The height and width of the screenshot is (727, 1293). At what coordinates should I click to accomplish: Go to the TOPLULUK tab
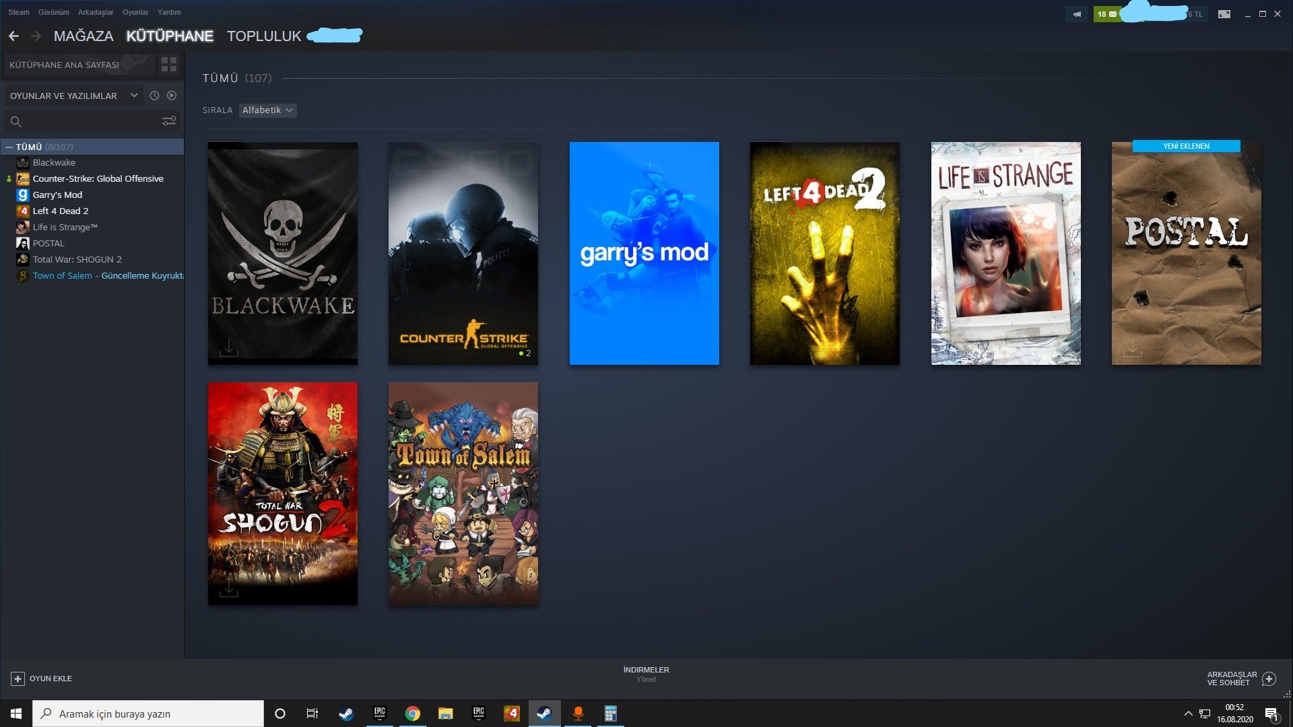coord(264,36)
